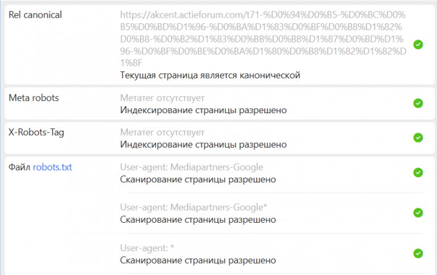Click 'User-agent: Mediapartners-Google' first entry text

click(191, 167)
